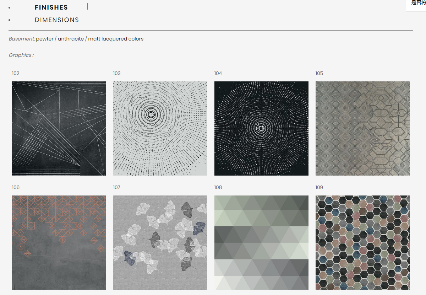Click the 103 graphic number label
The height and width of the screenshot is (295, 426).
(x=117, y=73)
